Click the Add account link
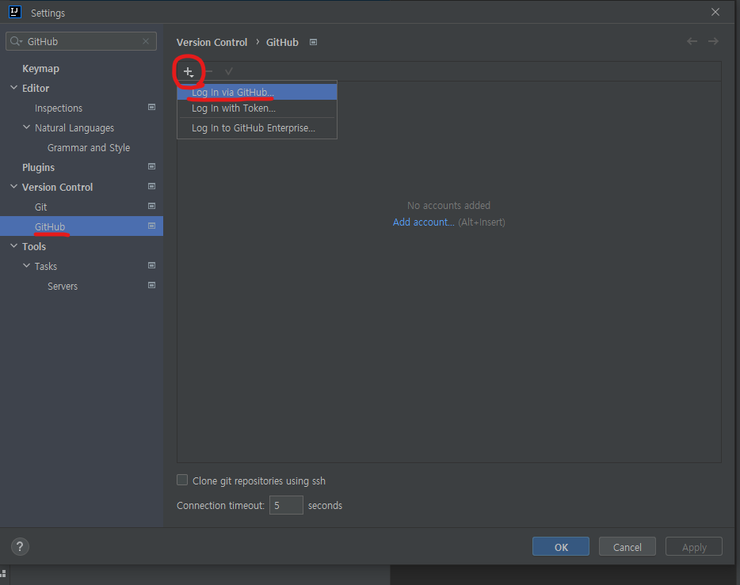Viewport: 740px width, 585px height. coord(423,222)
